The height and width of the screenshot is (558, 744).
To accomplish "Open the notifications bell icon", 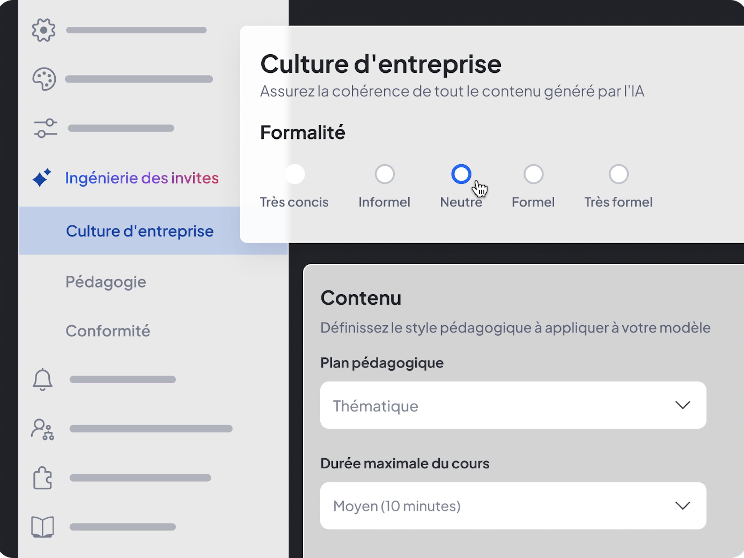I will pyautogui.click(x=42, y=379).
